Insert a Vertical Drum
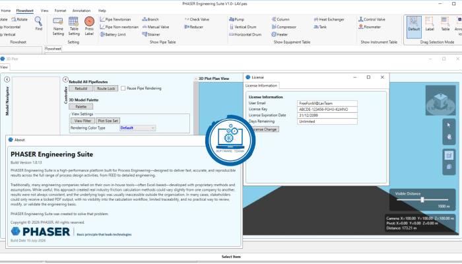Viewport: 462px width, 264px height. tap(243, 27)
